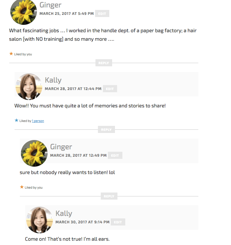Click the Ginger author name on top comment
The image size is (231, 245).
click(50, 5)
